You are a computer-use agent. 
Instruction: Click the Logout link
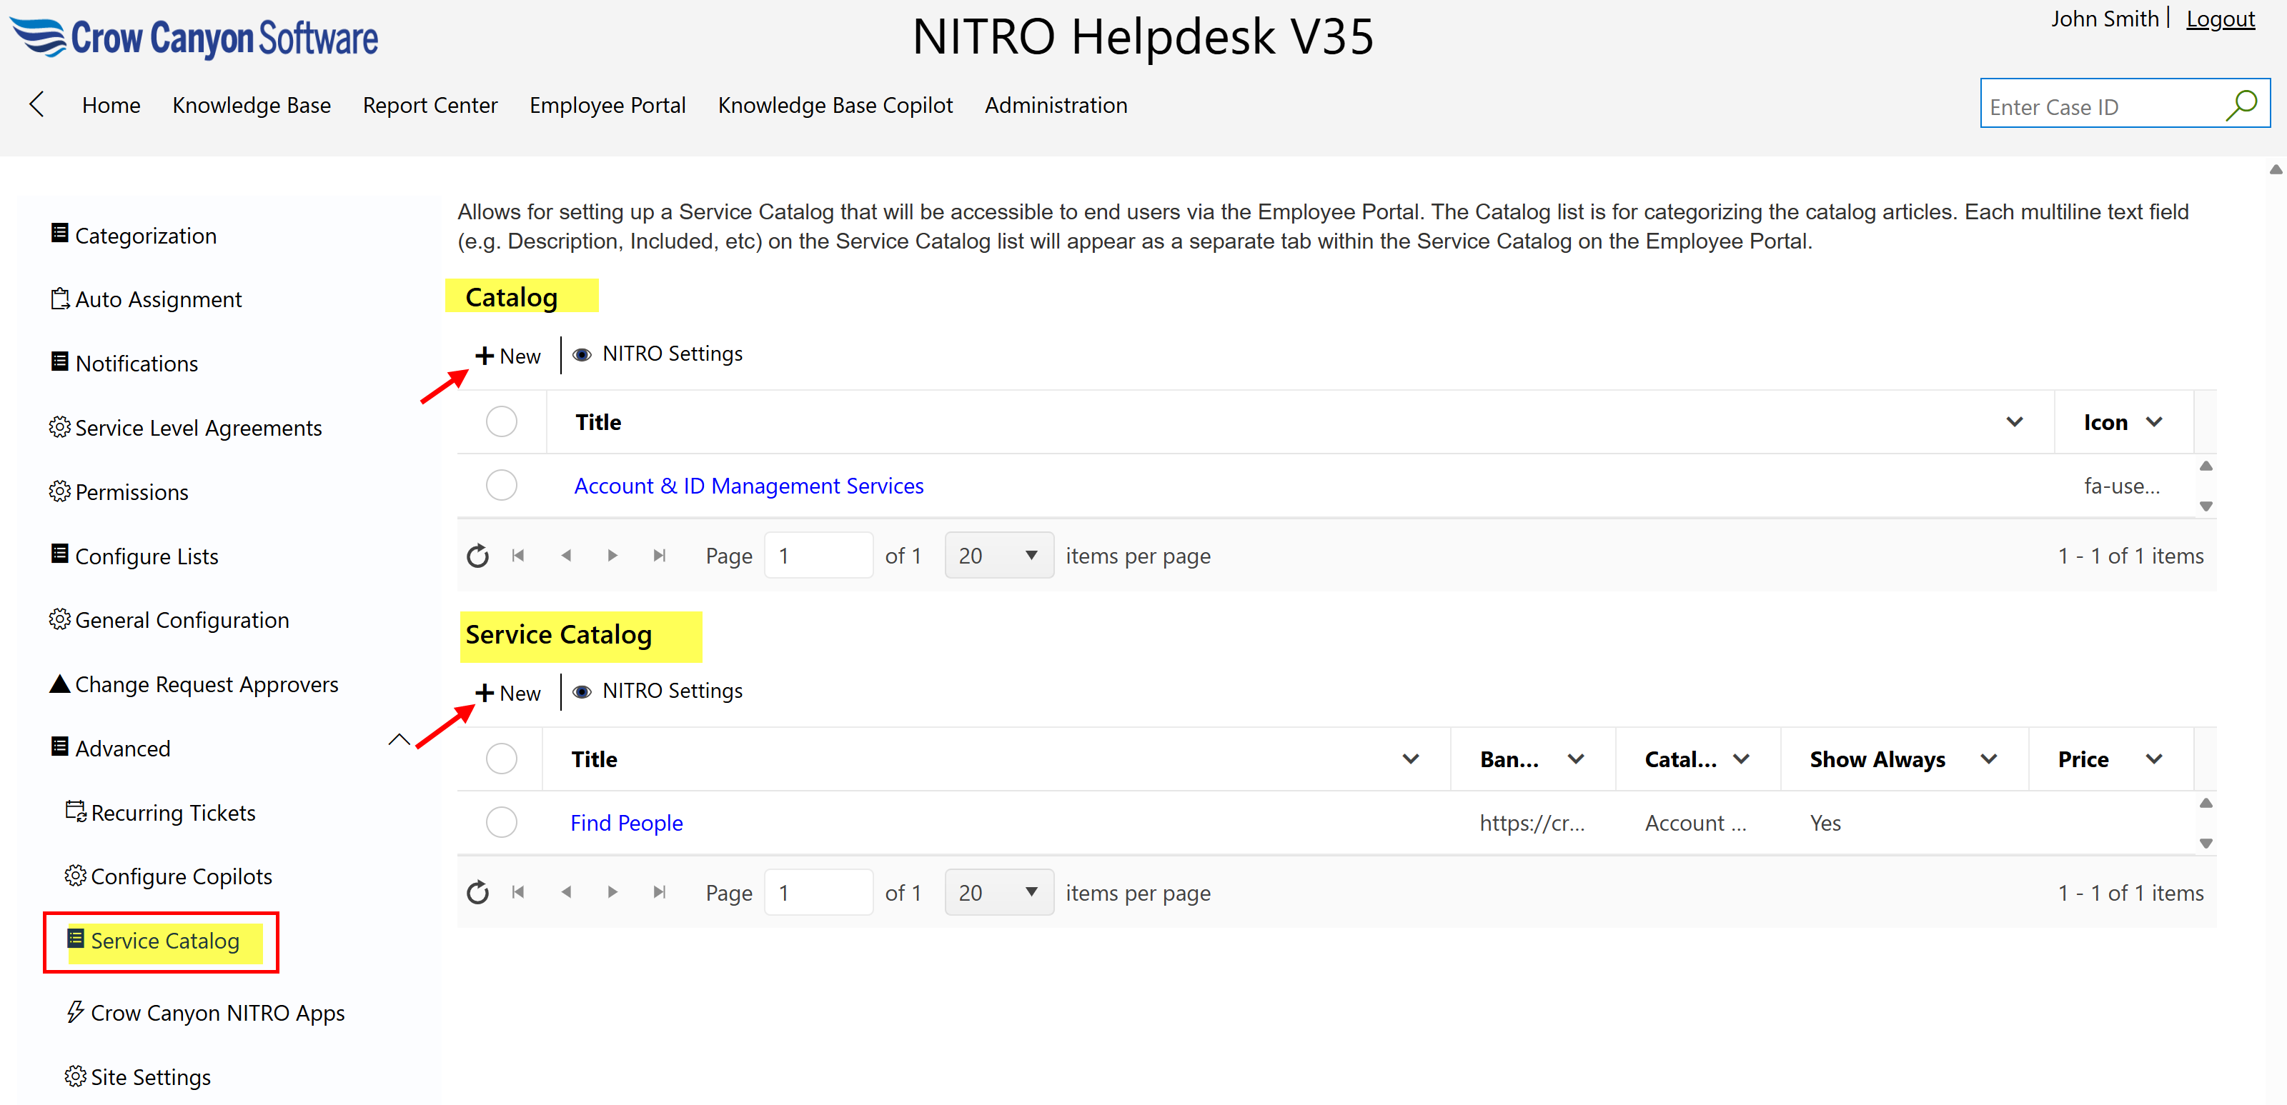(2220, 19)
